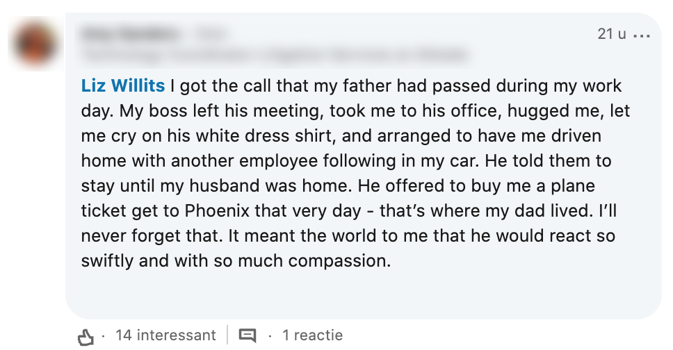Click the thumbs-up reaction icon
This screenshot has width=673, height=350.
tap(86, 337)
